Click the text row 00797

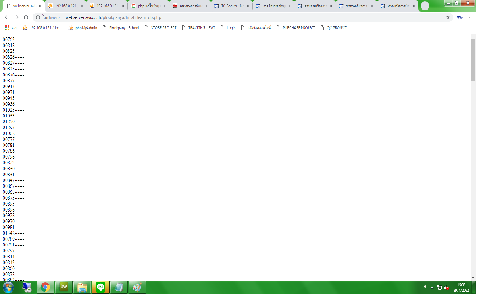tap(9, 251)
